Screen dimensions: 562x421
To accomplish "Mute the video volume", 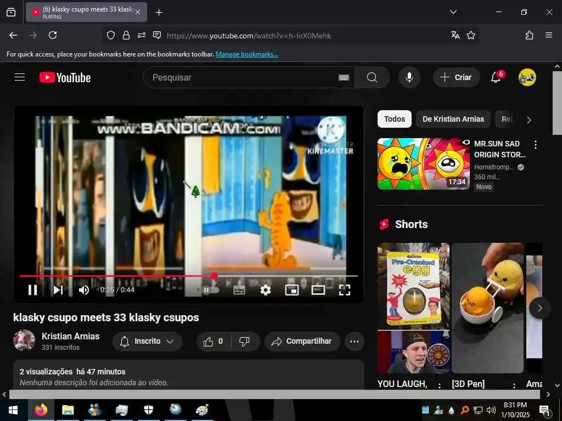I will point(84,289).
